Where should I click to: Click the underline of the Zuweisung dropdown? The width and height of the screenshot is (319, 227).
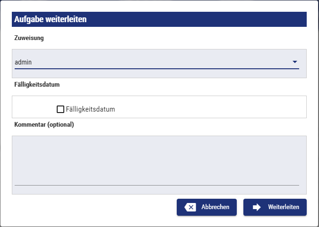pyautogui.click(x=157, y=69)
